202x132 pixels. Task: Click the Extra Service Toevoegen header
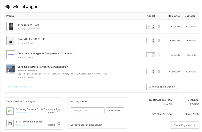point(33,101)
